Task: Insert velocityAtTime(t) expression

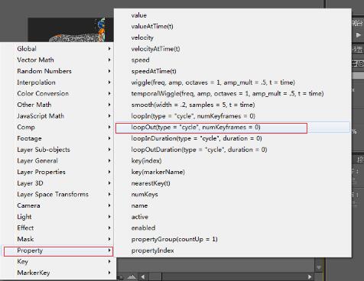Action: [232, 49]
